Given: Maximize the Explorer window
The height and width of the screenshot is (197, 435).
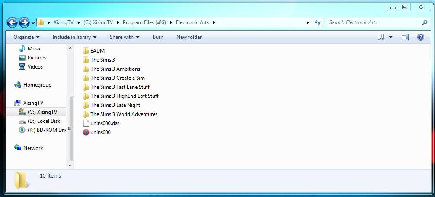Looking at the screenshot, I should click(405, 7).
